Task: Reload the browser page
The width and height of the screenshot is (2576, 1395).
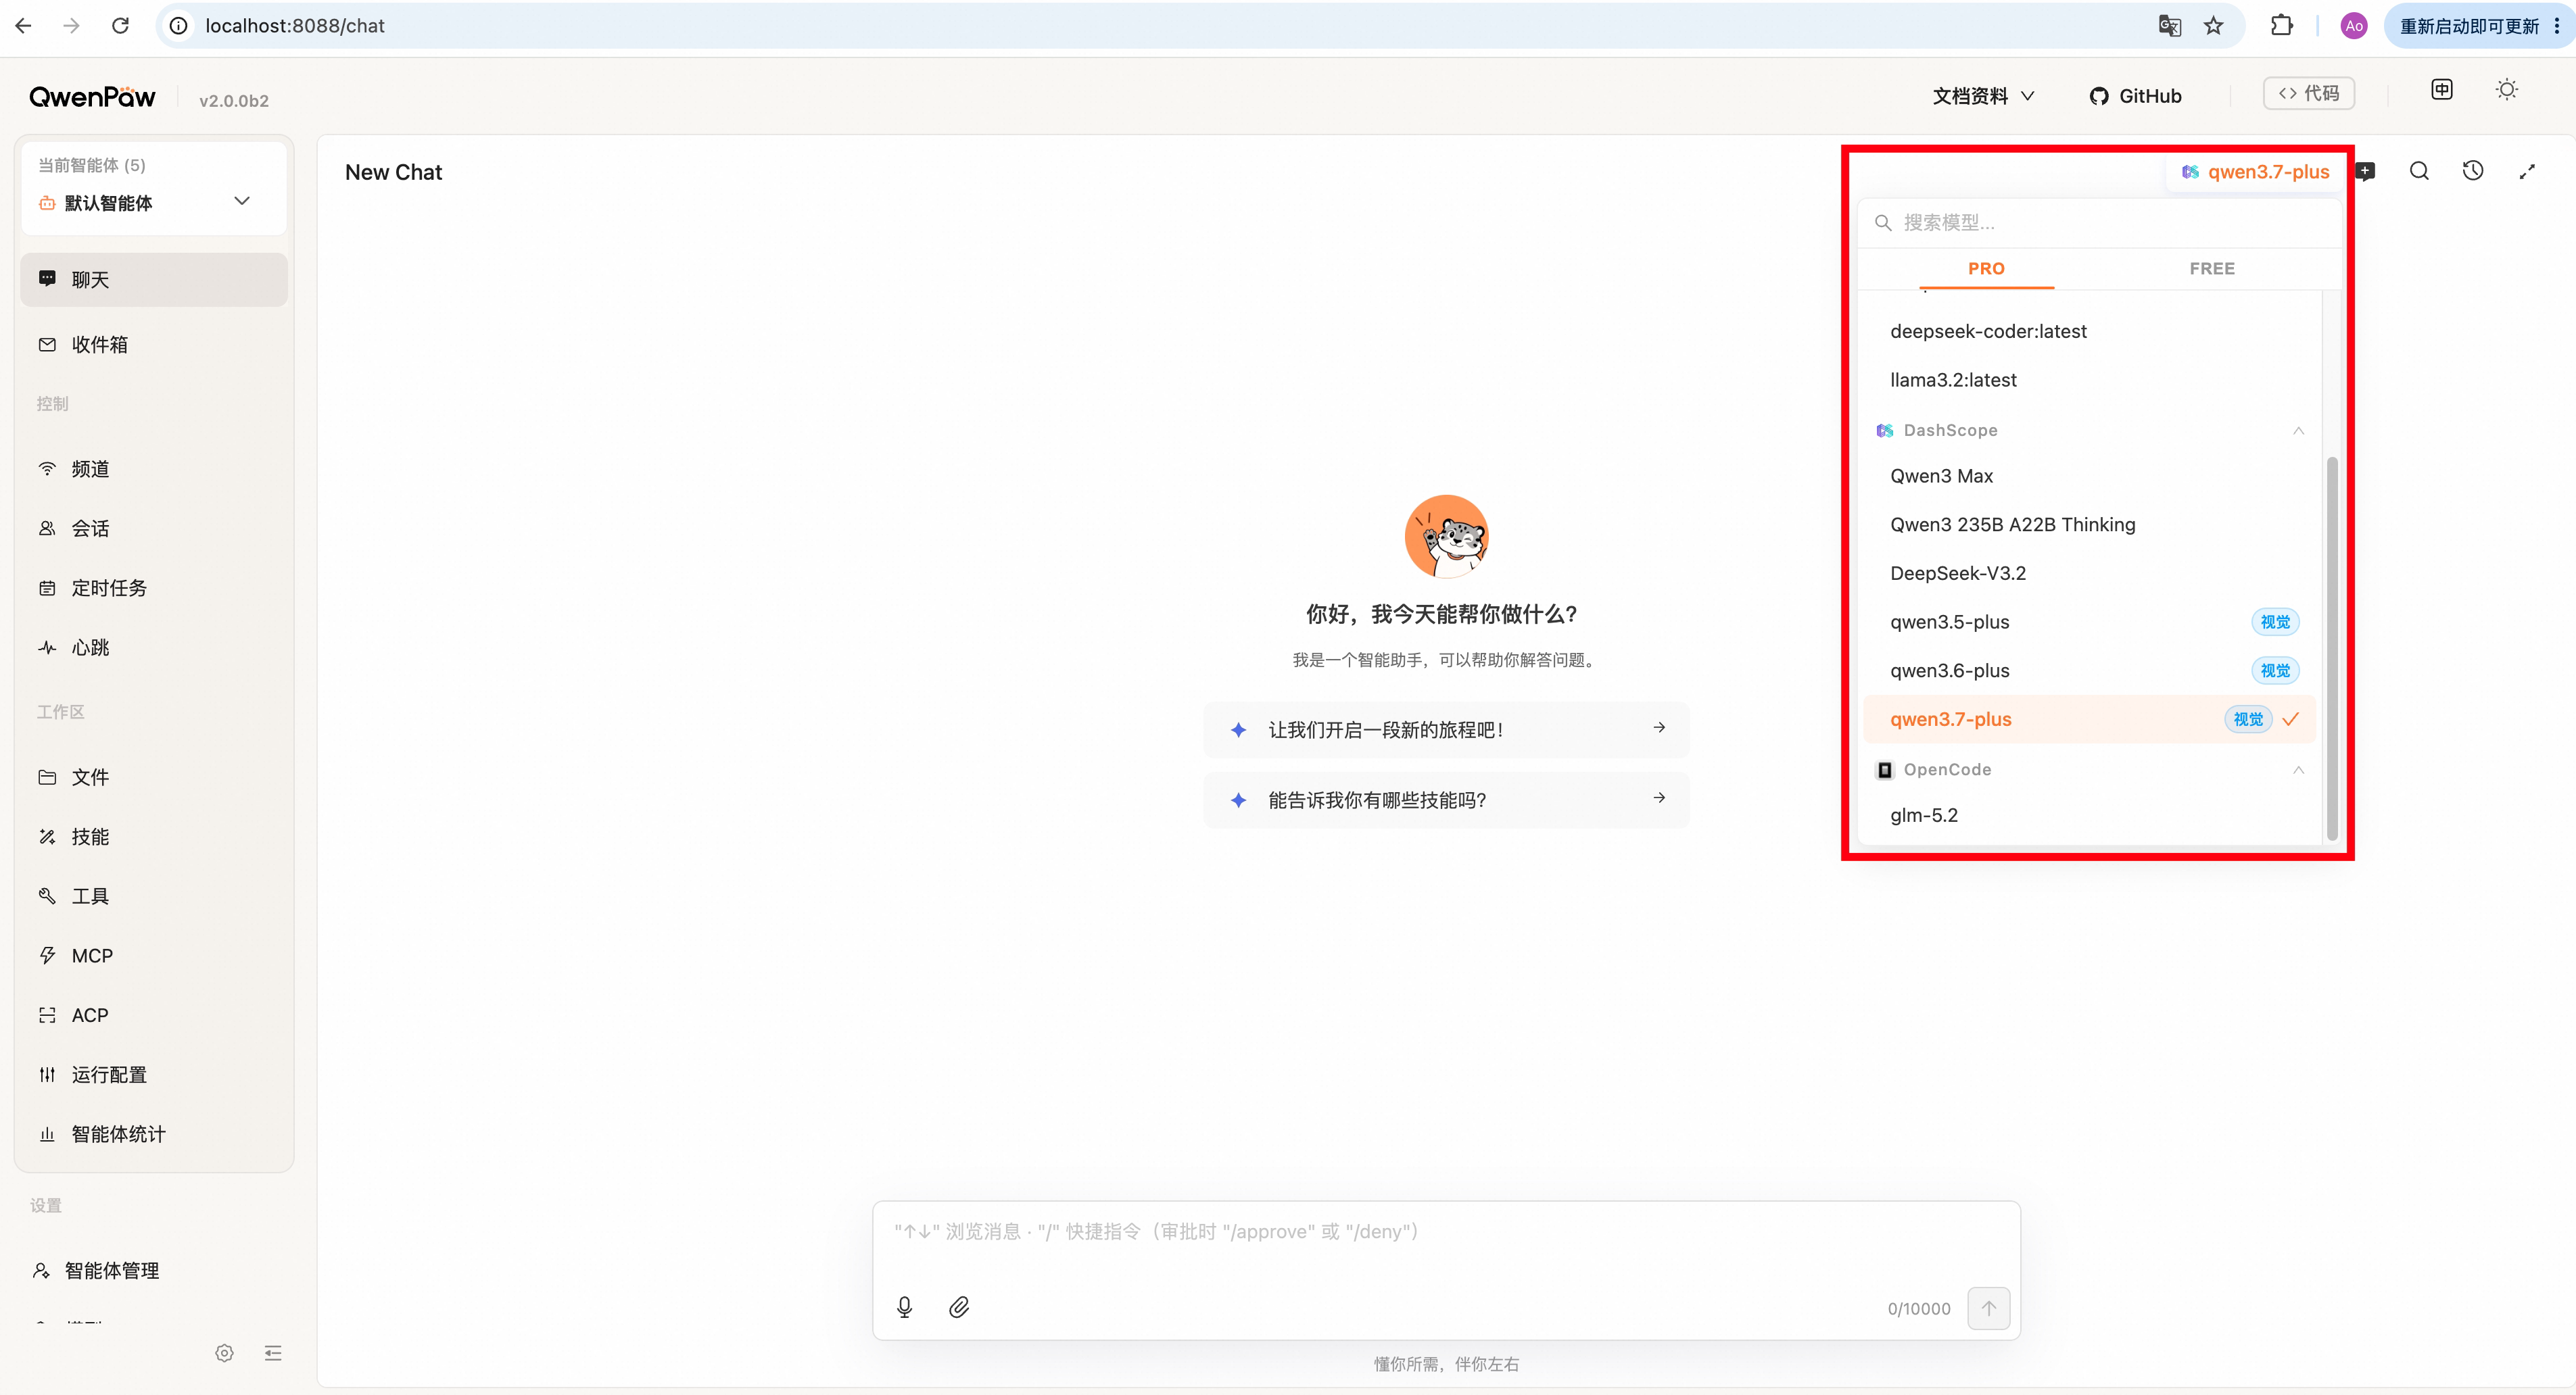Action: point(120,26)
